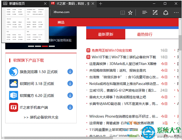Image resolution: width=182 pixels, height=140 pixels.
Task: Select the third red carousel indicator
Action: pyautogui.click(x=45, y=46)
